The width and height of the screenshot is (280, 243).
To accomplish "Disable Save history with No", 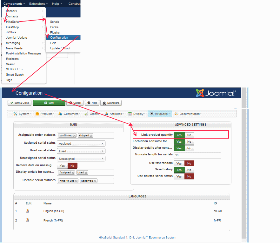I will coord(189,170).
